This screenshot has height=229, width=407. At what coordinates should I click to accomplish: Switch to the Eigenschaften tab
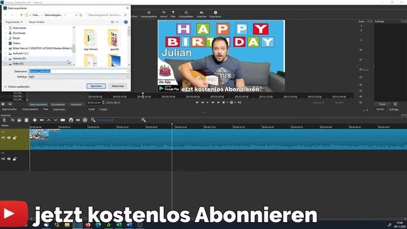coord(10,109)
